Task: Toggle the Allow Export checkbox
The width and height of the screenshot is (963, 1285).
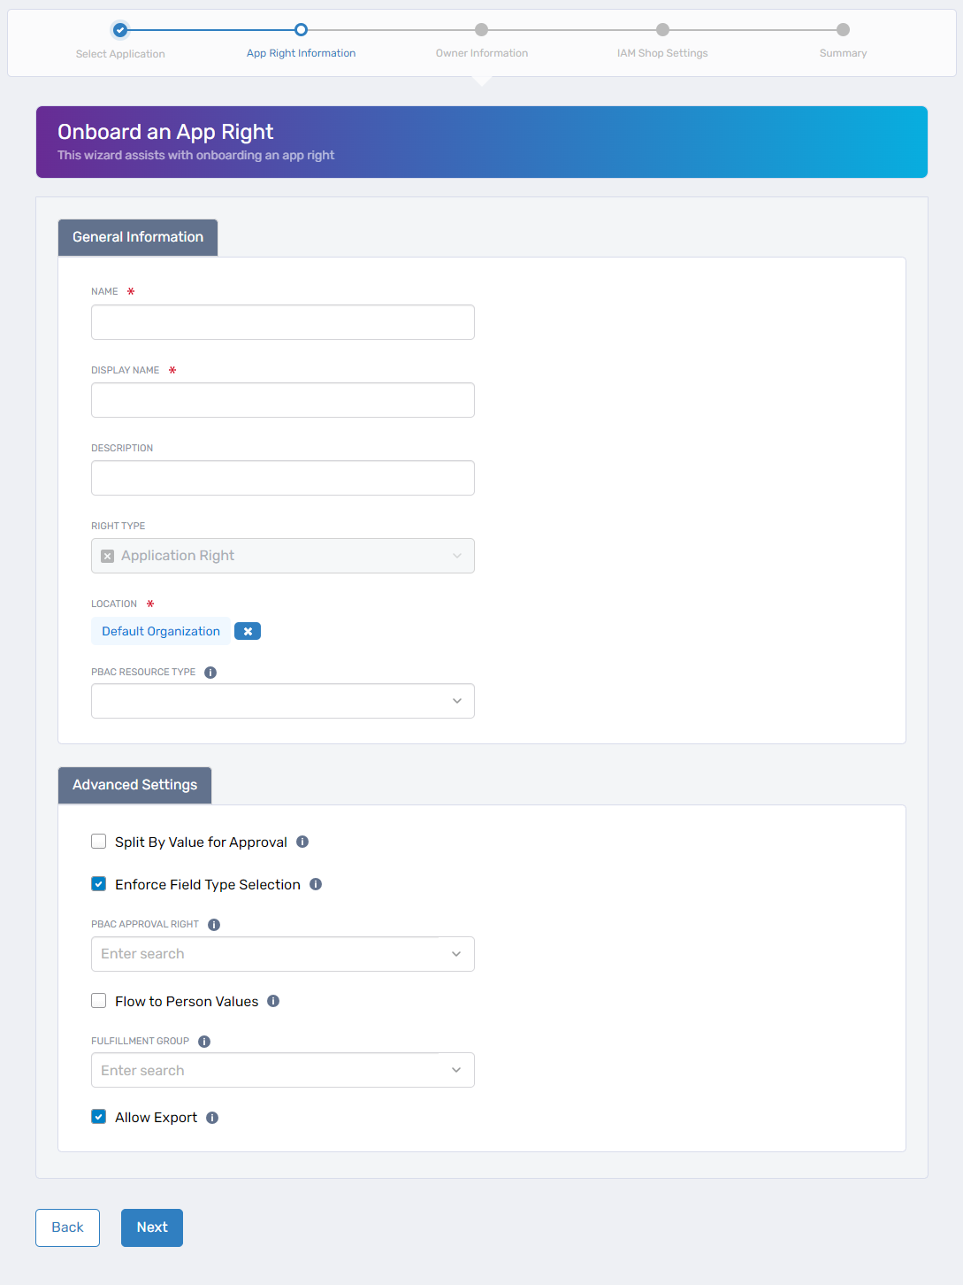Action: click(99, 1117)
